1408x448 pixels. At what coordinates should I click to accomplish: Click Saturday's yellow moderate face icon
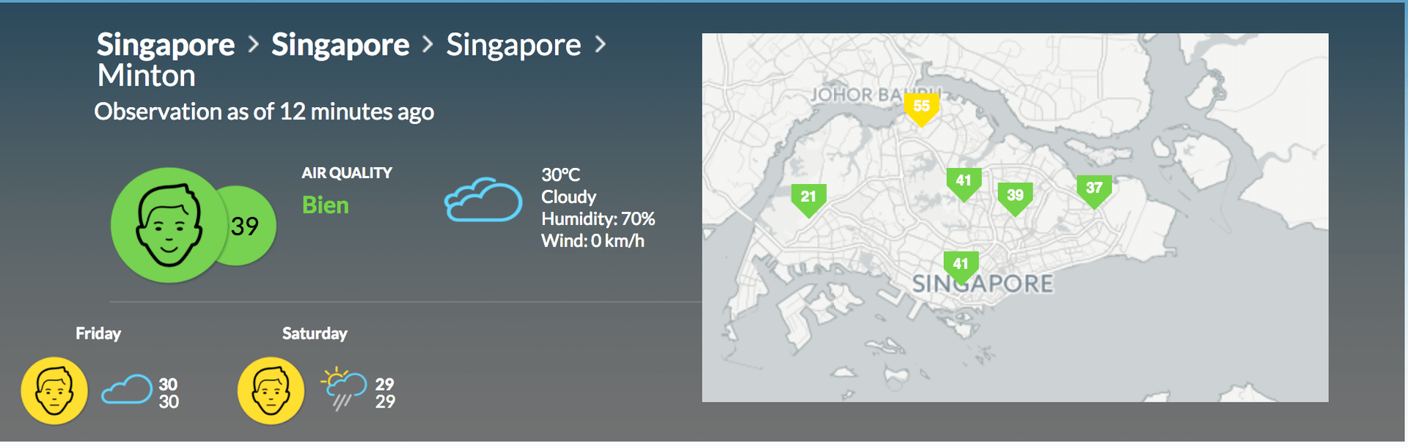tap(271, 391)
